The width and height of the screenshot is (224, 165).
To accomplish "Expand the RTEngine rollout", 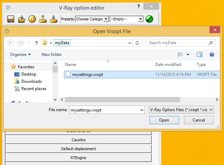I will coord(78,158).
